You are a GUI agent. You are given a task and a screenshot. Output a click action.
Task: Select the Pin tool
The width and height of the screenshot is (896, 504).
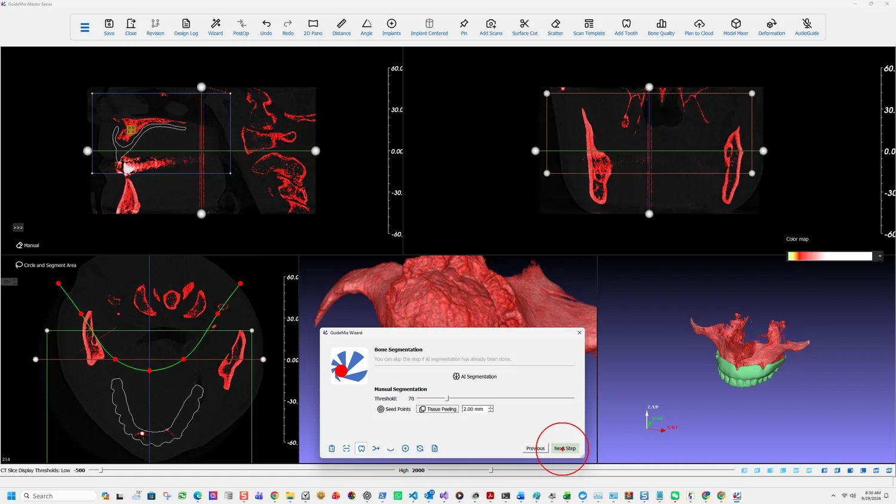click(x=464, y=27)
